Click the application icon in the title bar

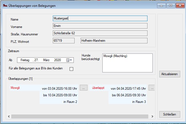click(5, 5)
